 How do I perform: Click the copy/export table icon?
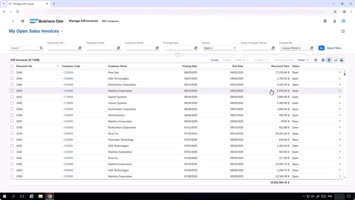[323, 60]
